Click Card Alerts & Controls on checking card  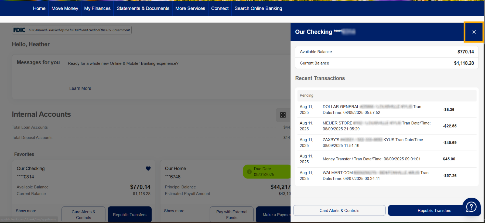83,215
